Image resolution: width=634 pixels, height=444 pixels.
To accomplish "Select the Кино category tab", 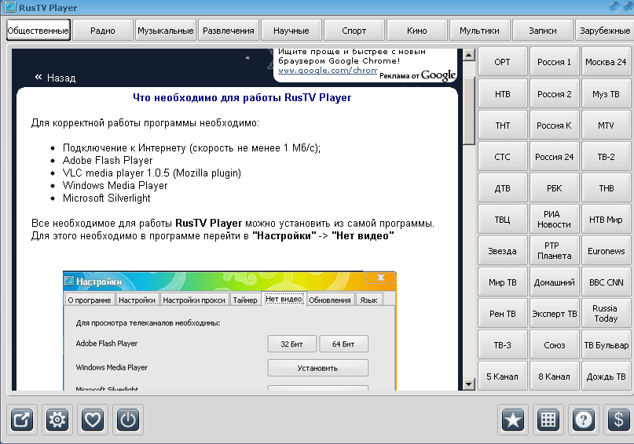I will point(417,31).
